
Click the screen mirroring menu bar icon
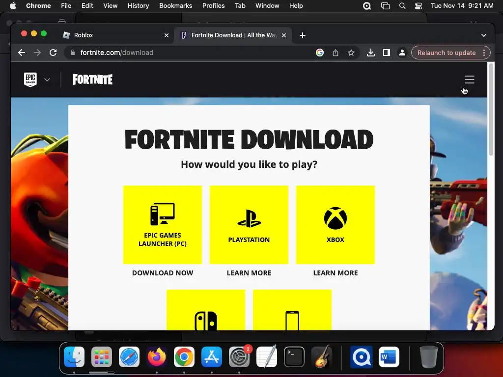click(x=385, y=6)
